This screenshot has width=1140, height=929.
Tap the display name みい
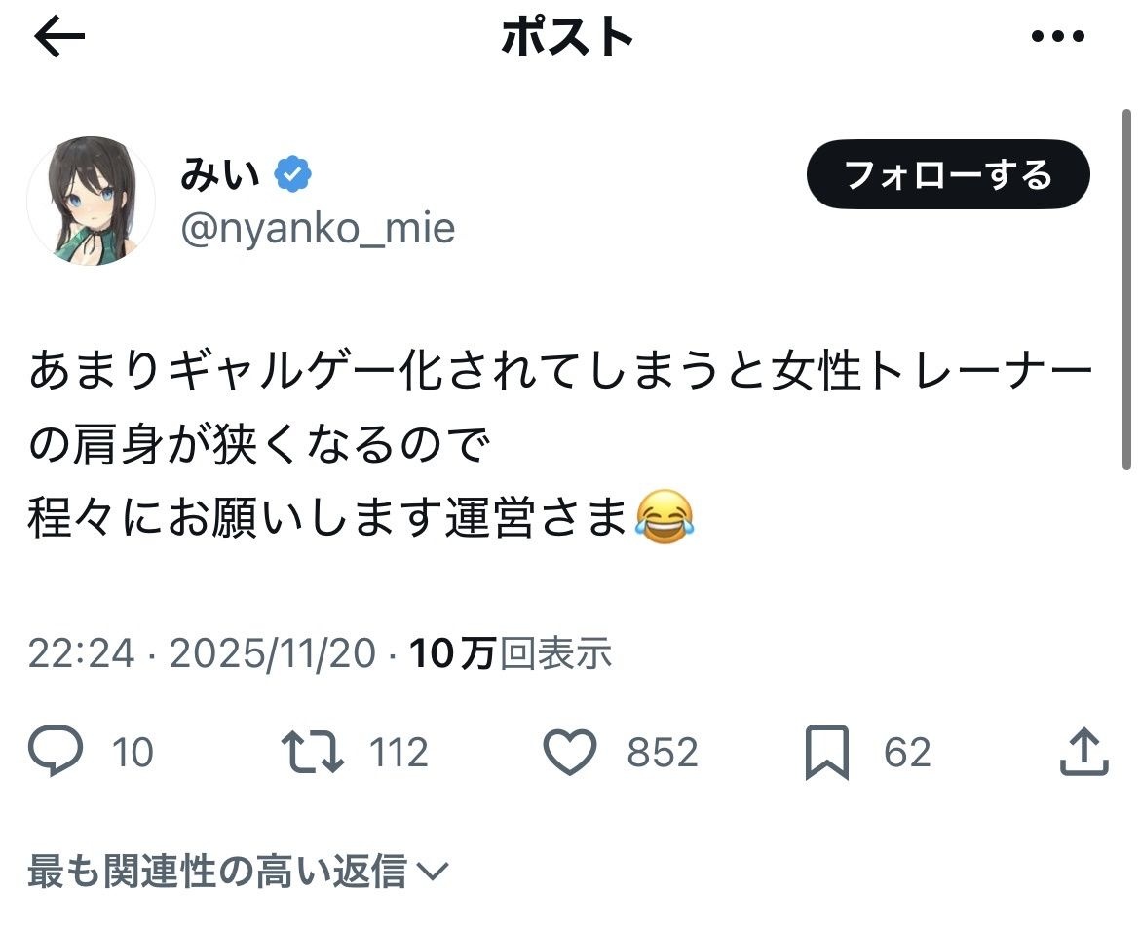[x=220, y=175]
